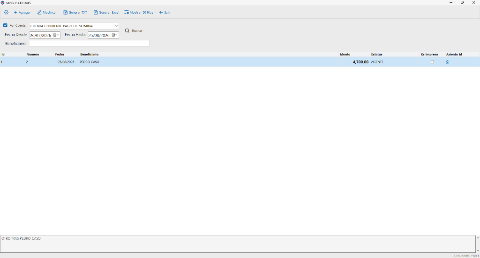Sort by the Es Impreso column header

point(432,54)
